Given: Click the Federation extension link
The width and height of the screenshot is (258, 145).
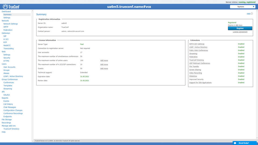Looking at the screenshot, I should [193, 57].
